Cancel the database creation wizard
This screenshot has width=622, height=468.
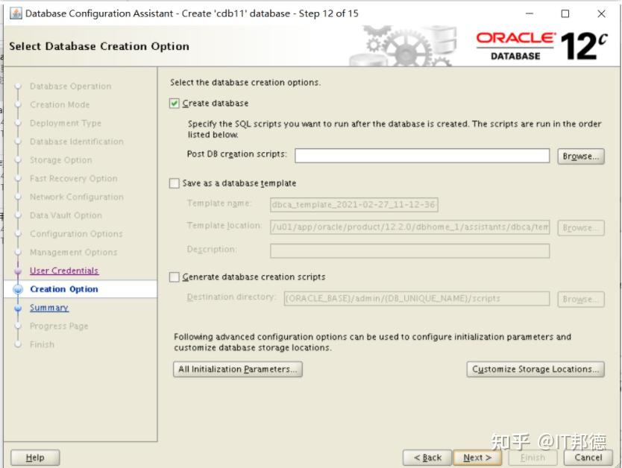[x=588, y=457]
